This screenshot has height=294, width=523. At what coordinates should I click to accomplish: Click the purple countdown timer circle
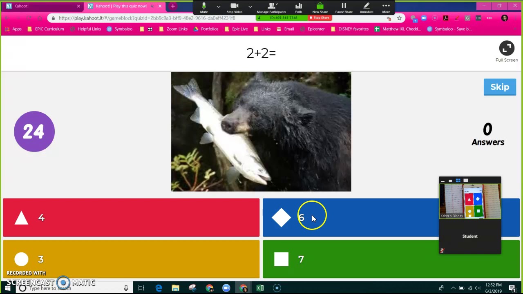[x=34, y=131]
